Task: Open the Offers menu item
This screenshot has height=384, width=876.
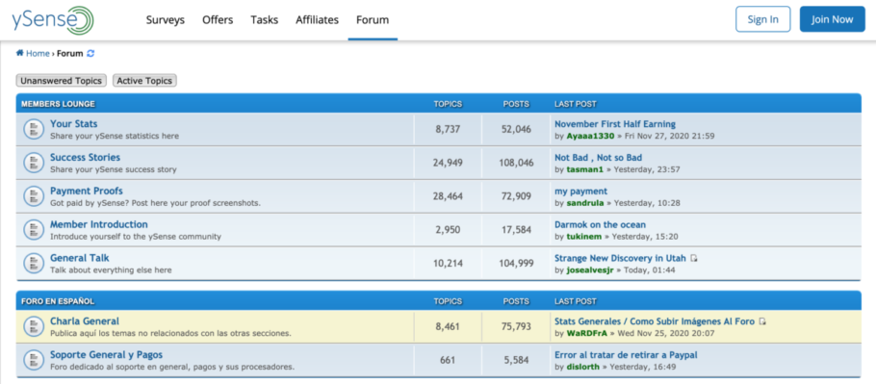Action: pos(218,20)
